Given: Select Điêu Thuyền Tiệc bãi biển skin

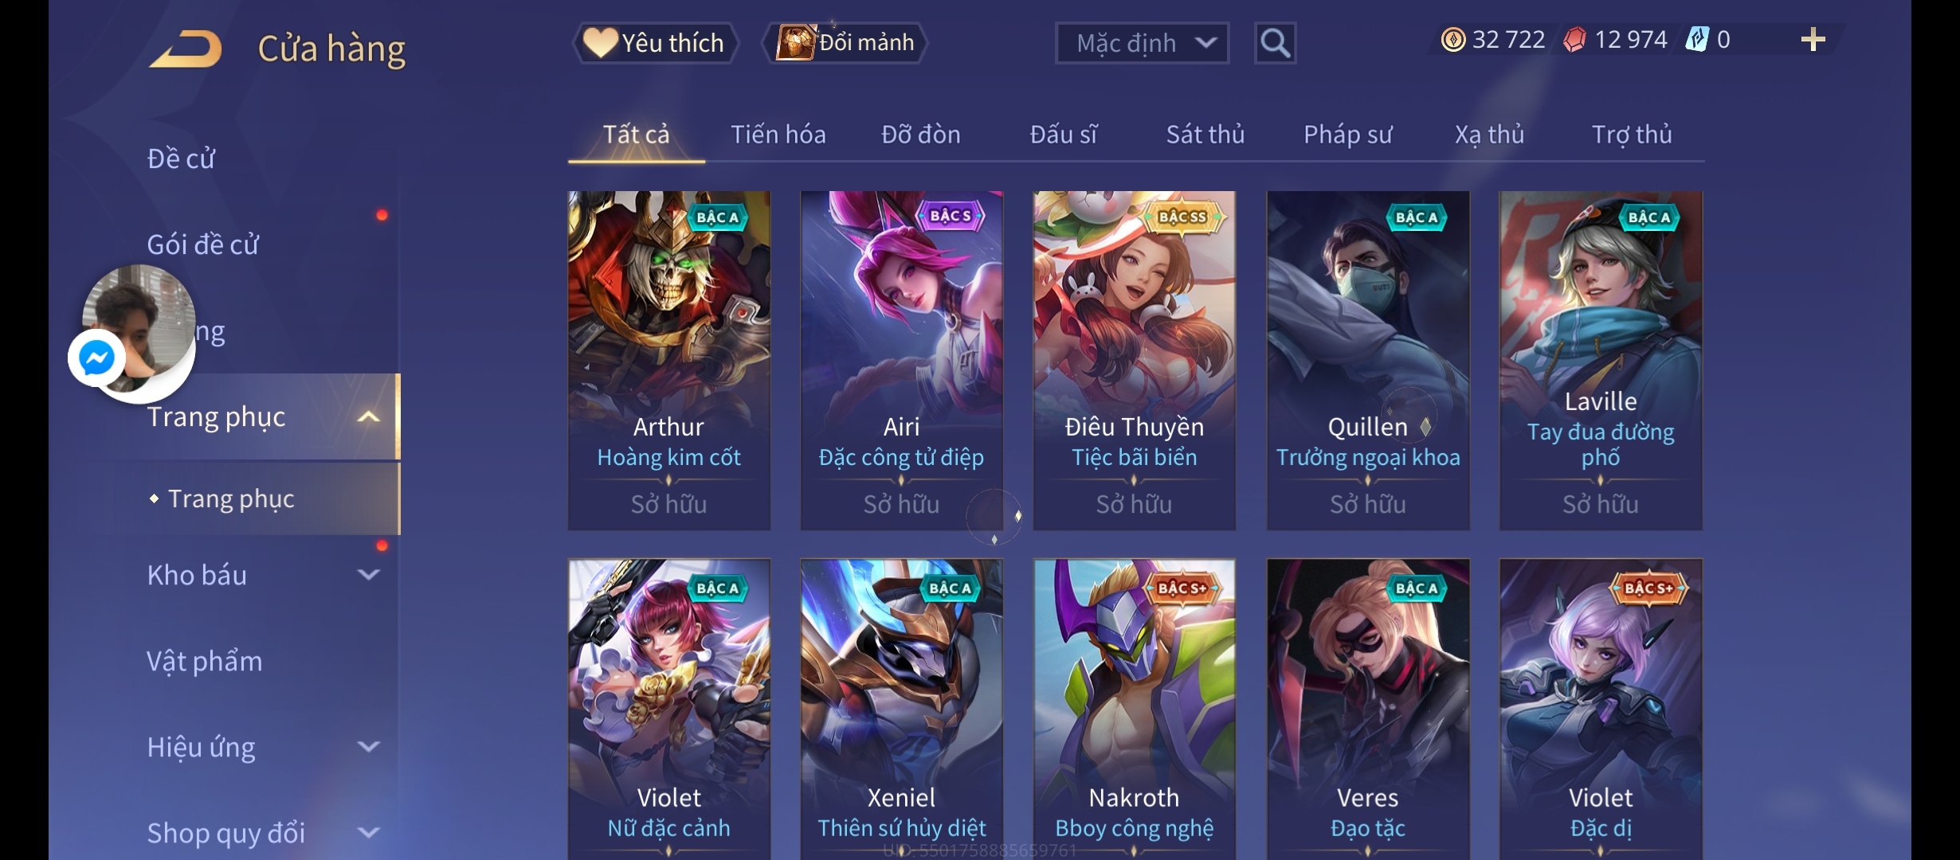Looking at the screenshot, I should 1134,360.
